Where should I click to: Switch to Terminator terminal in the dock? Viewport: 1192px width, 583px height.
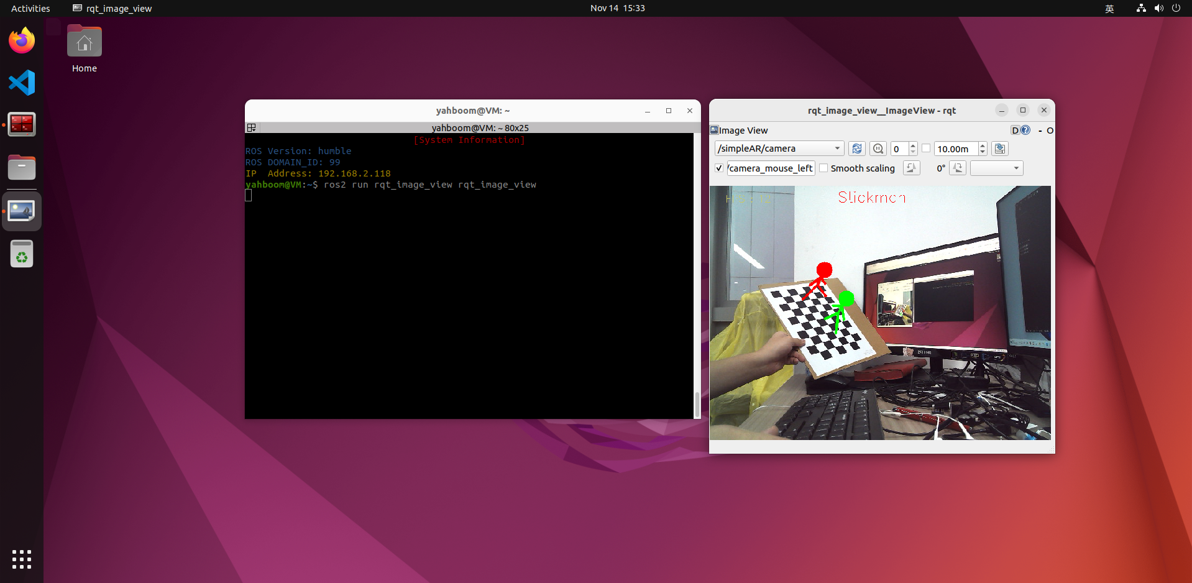[22, 125]
